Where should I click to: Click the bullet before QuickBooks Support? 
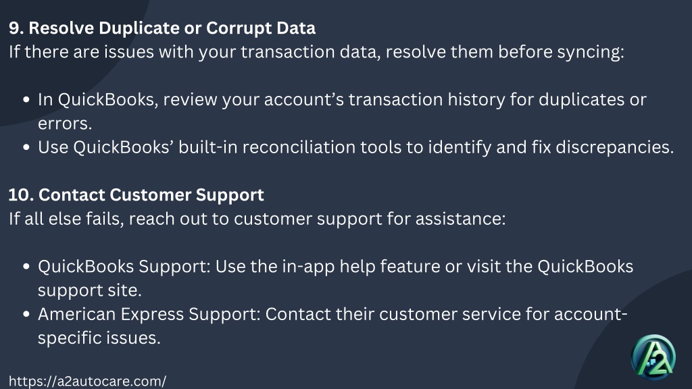[26, 267]
